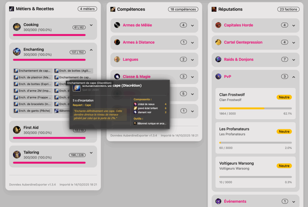Click the Cooking profession icon

tap(17, 27)
